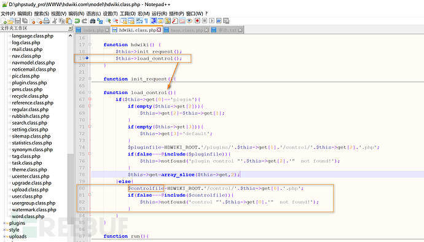Click the Stop Recording macro icon
The image size is (424, 242).
click(205, 21)
